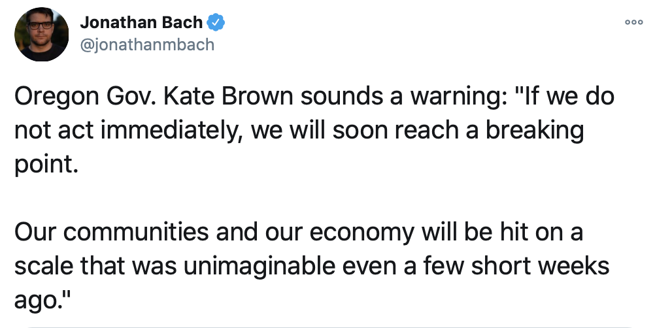This screenshot has width=655, height=328.
Task: Click the word "scale" in second paragraph
Action: (x=44, y=266)
